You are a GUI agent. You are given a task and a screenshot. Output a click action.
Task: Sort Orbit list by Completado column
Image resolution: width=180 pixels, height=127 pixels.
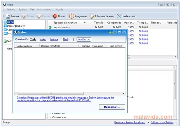(x=114, y=23)
